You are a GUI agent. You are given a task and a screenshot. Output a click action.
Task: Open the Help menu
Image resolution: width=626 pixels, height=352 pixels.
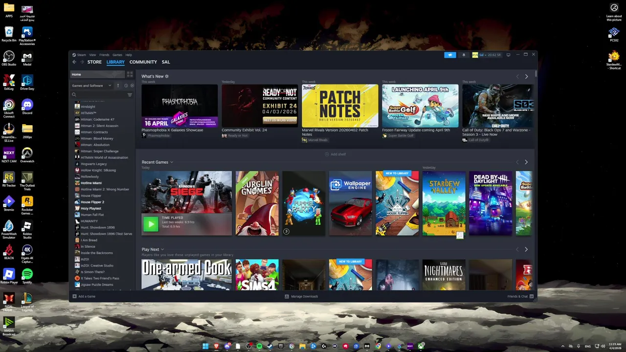129,55
